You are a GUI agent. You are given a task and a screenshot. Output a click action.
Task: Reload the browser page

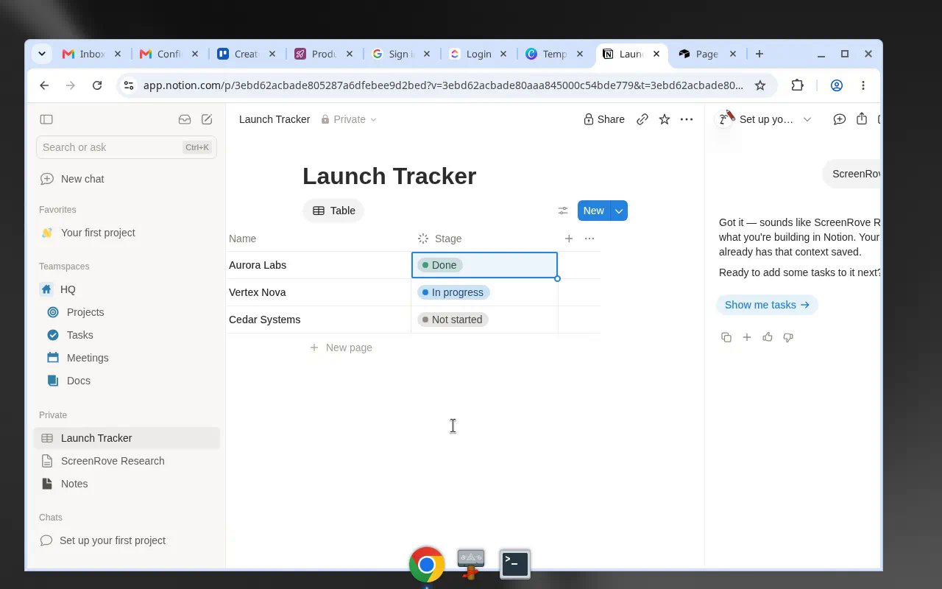pyautogui.click(x=97, y=85)
